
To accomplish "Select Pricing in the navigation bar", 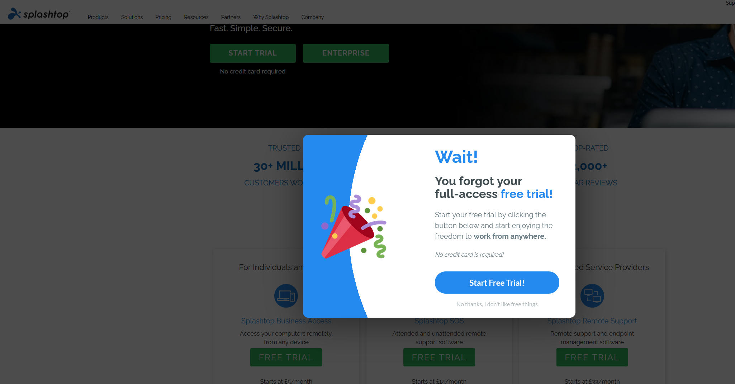I will click(163, 17).
